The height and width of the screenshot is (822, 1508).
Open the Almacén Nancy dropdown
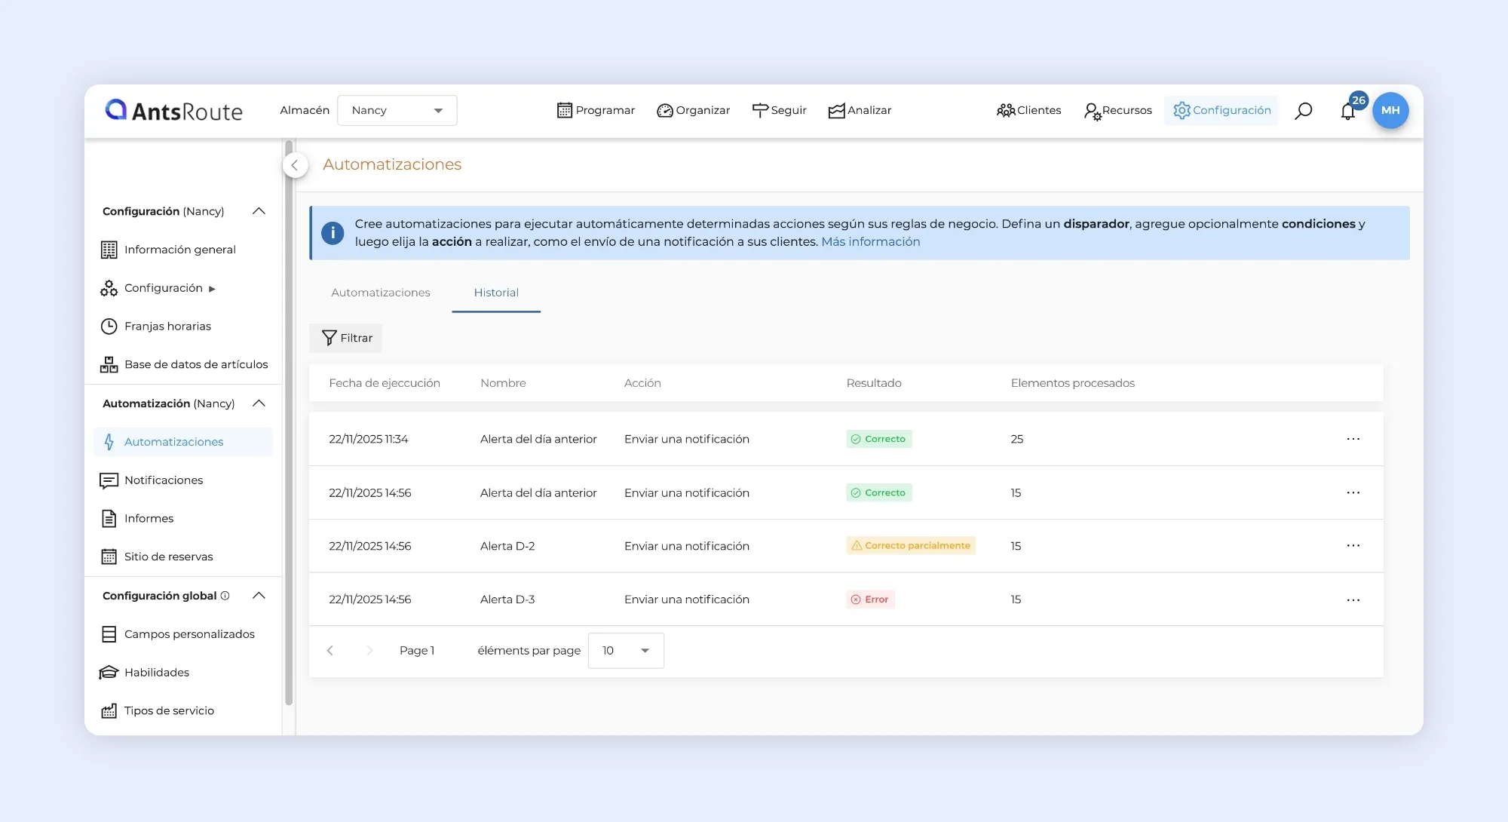pos(397,110)
